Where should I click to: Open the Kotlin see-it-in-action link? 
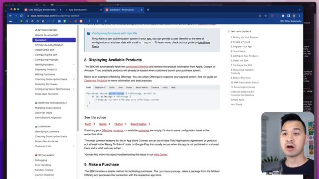(103, 124)
